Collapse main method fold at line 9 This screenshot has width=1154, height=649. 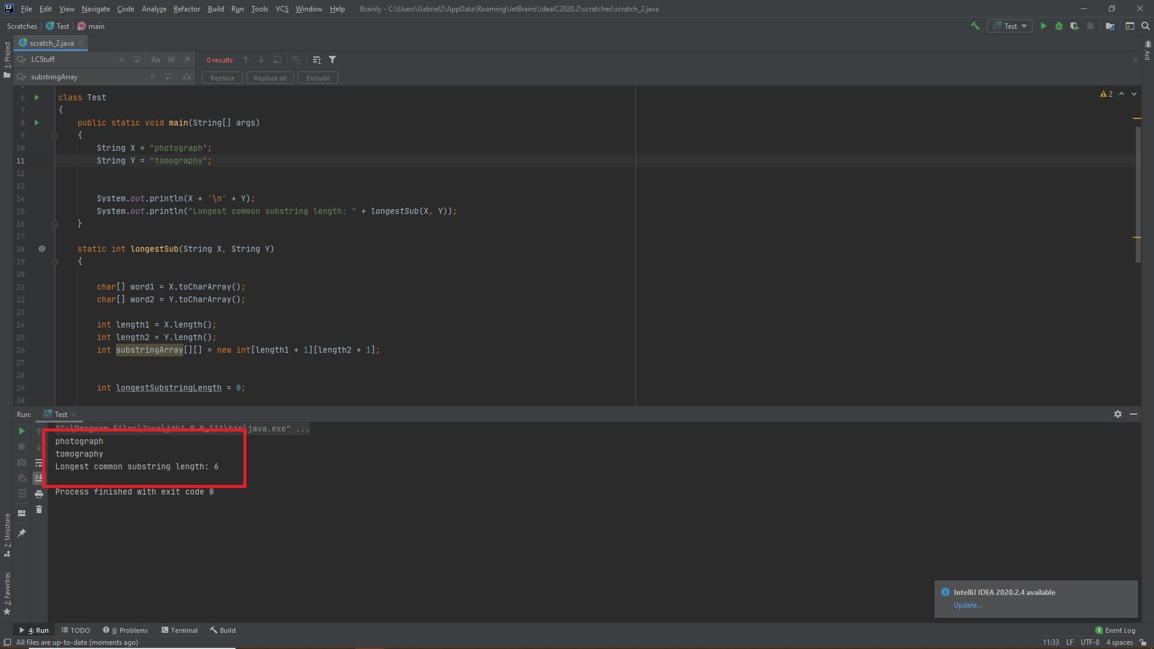tap(55, 136)
